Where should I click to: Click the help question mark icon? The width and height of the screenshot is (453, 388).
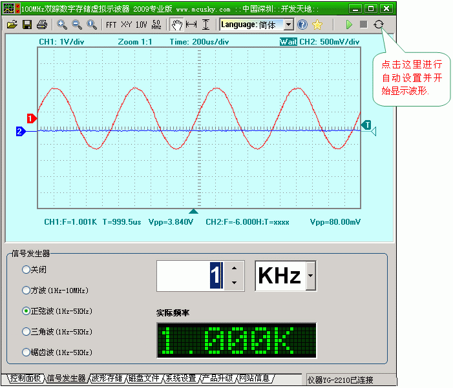click(302, 25)
